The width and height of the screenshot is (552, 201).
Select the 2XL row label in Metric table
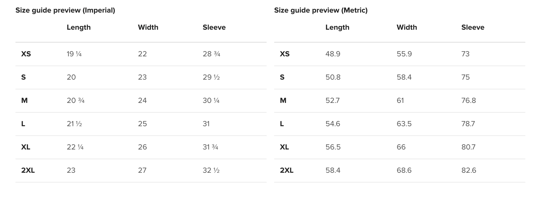(286, 170)
